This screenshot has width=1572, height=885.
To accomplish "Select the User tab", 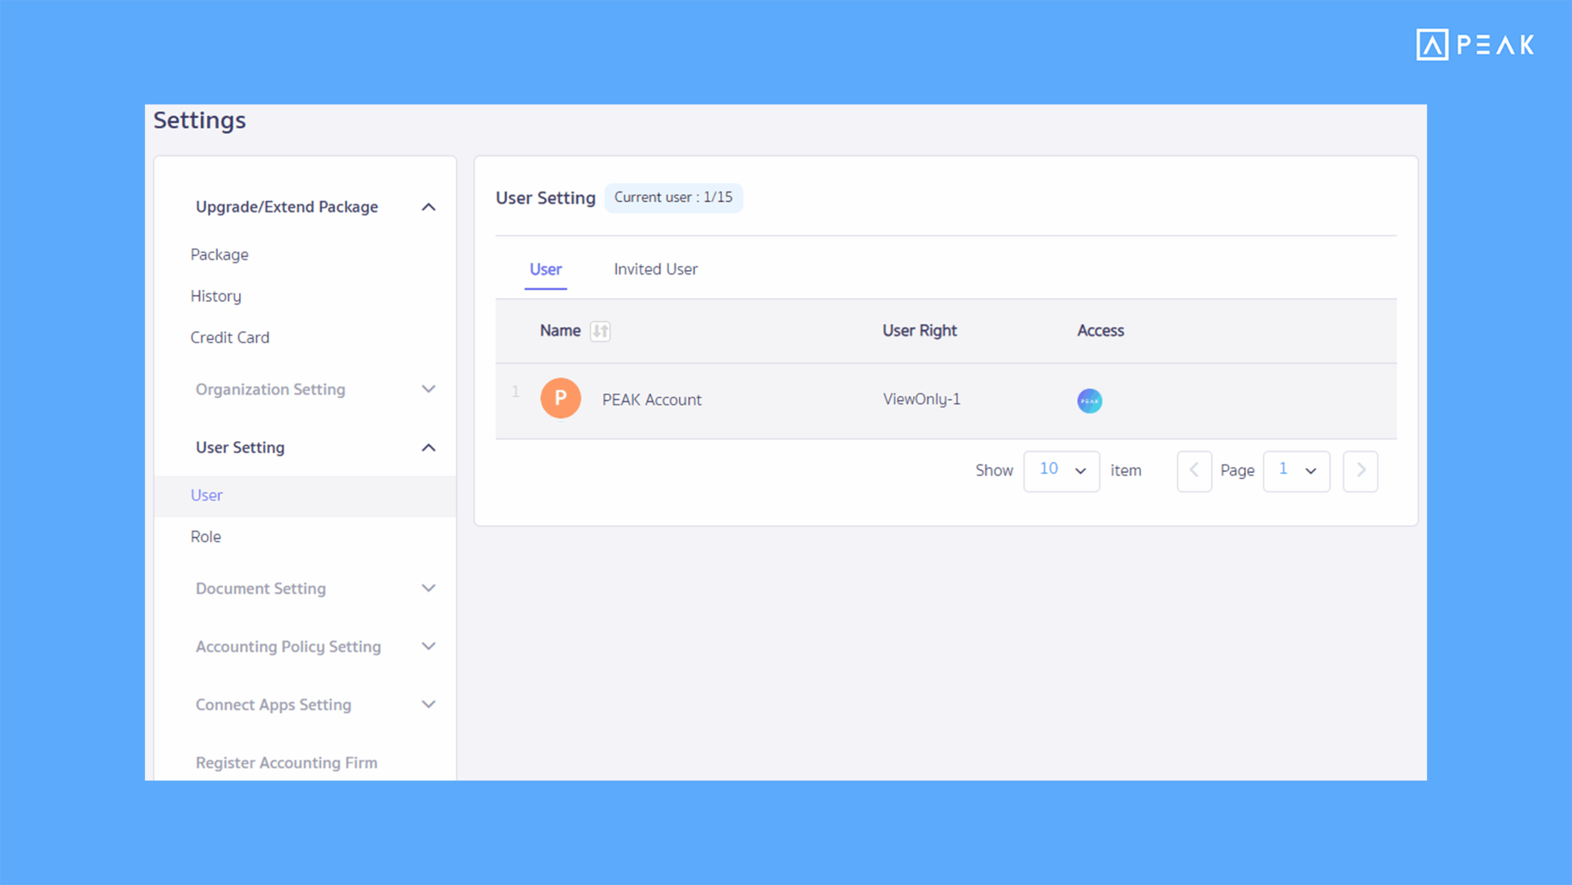I will [x=545, y=269].
